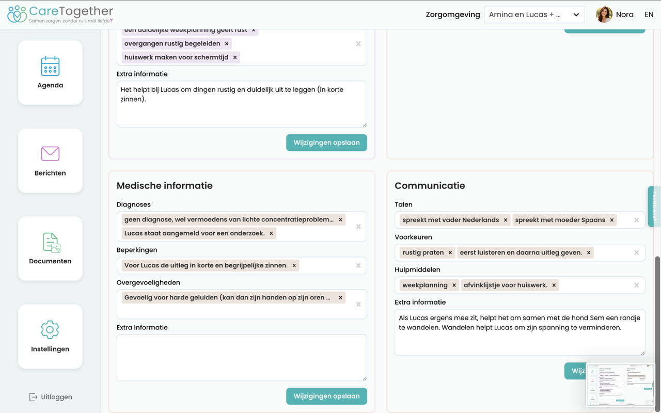Clear all Talen tags
661x413 pixels.
coord(637,220)
